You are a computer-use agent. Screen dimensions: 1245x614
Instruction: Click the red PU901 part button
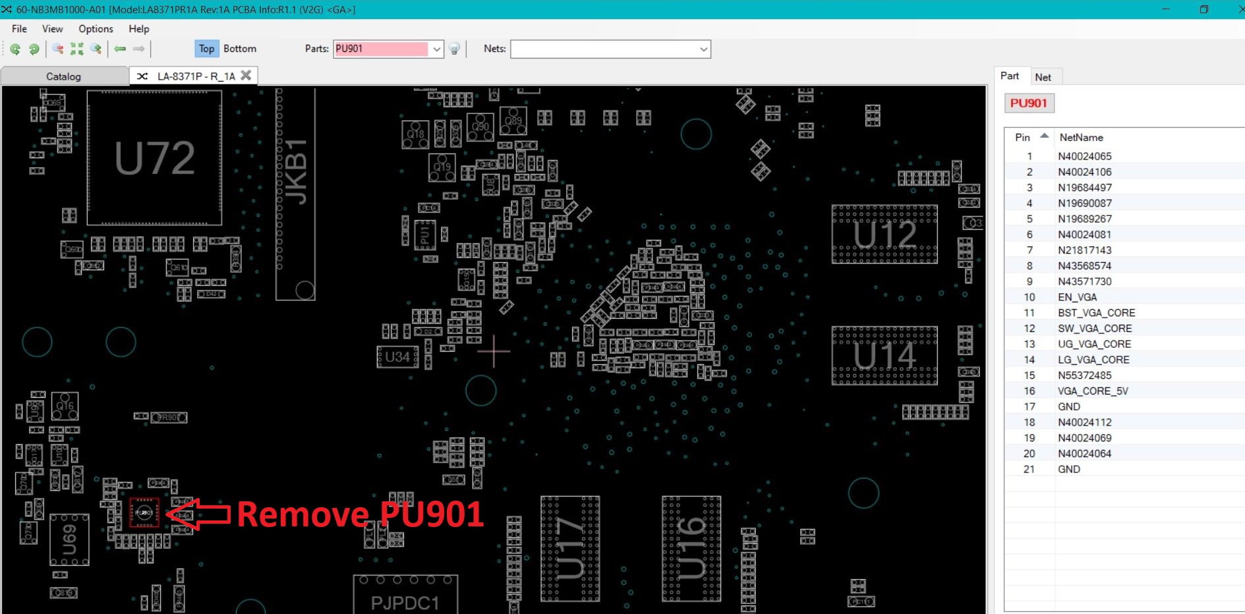(x=1028, y=103)
